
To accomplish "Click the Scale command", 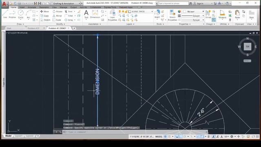I will tap(57, 20).
